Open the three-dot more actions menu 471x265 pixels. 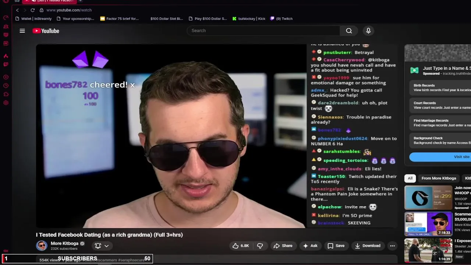pos(392,246)
